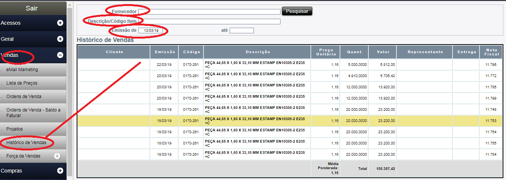This screenshot has width=506, height=180.
Task: Select Histórico de Vendas in sidebar
Action: click(26, 143)
